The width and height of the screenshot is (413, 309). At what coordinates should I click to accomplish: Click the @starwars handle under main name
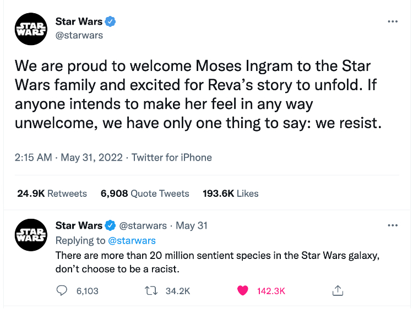tap(79, 35)
